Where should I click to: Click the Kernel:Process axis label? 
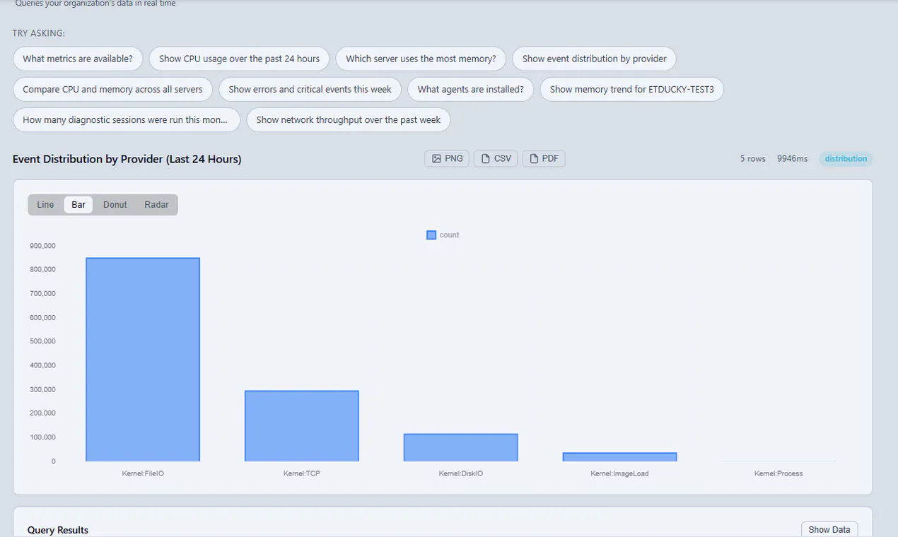click(x=779, y=473)
